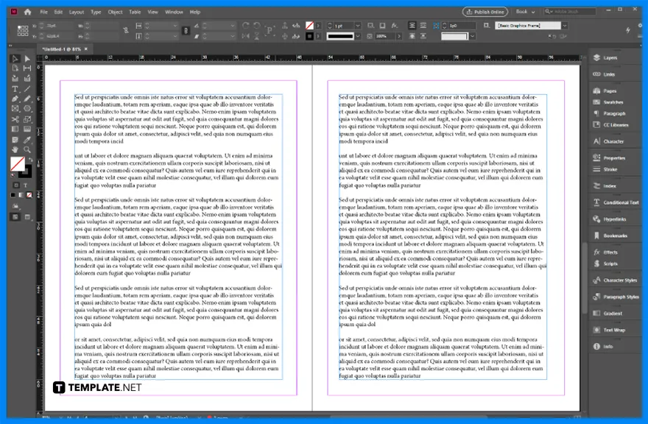Open the stroke weight dropdown
Screen dimensions: 648x424
pos(358,26)
